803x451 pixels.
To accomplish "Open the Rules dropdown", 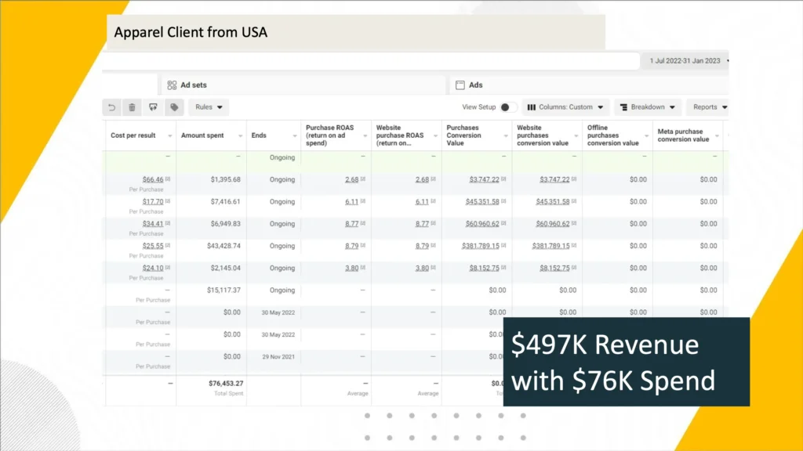I will 209,107.
